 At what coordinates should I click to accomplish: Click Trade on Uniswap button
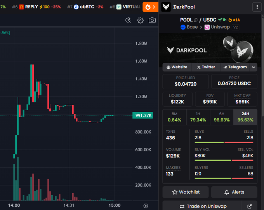[x=202, y=206]
